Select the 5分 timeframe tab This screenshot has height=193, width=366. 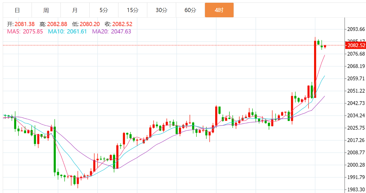point(104,10)
